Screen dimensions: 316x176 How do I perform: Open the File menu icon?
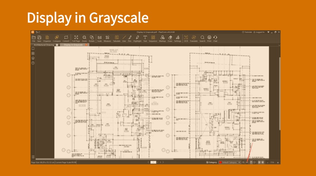[34, 38]
